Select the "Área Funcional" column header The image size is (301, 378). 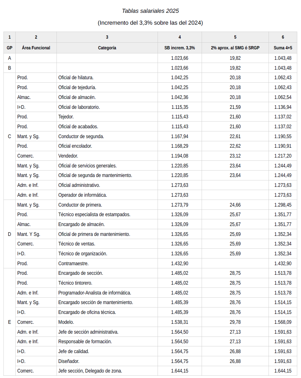tap(36, 48)
